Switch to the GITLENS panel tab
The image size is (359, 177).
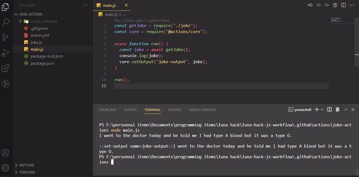(x=175, y=110)
